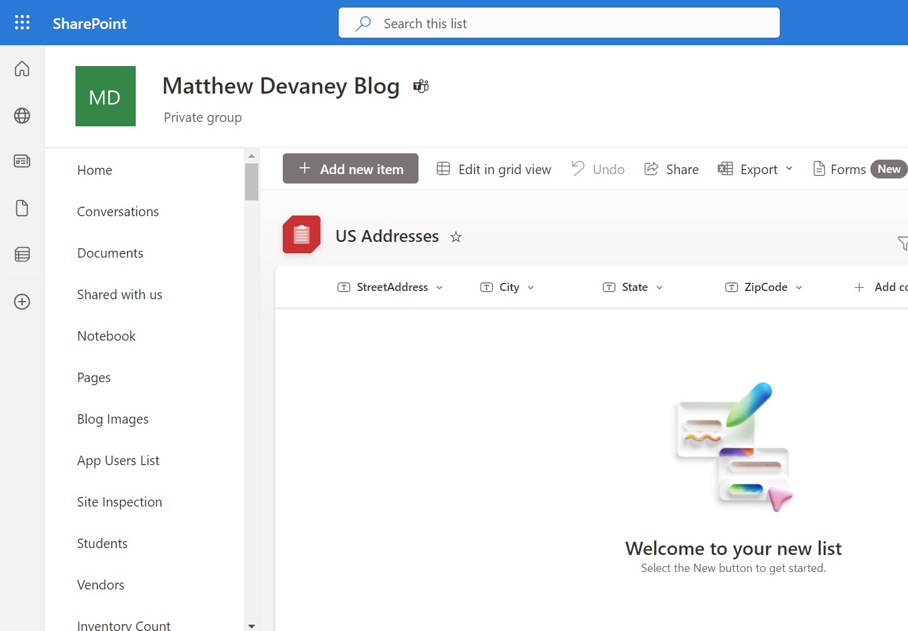Open My lists icon in left rail
This screenshot has width=908, height=631.
tap(22, 255)
